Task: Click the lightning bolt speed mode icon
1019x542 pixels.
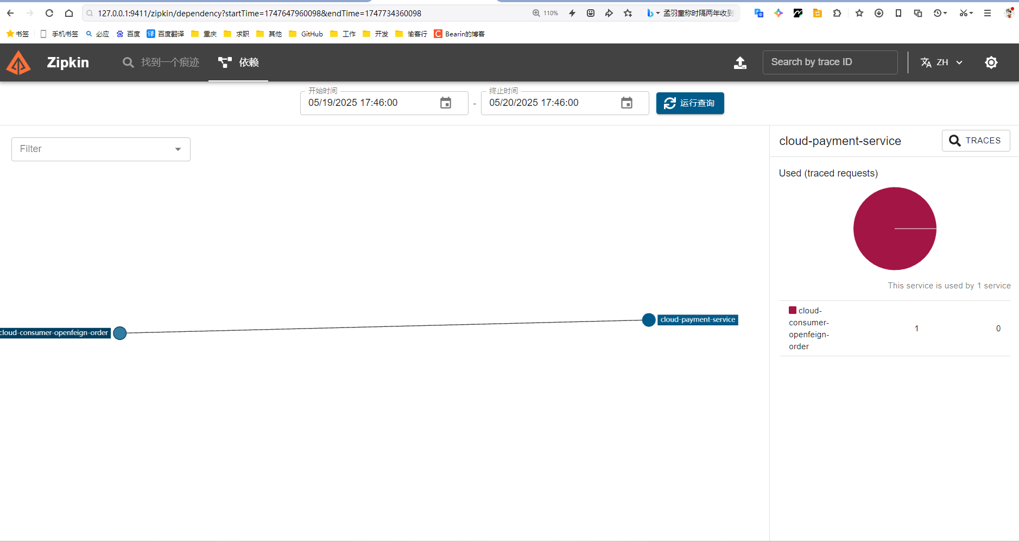Action: point(572,13)
